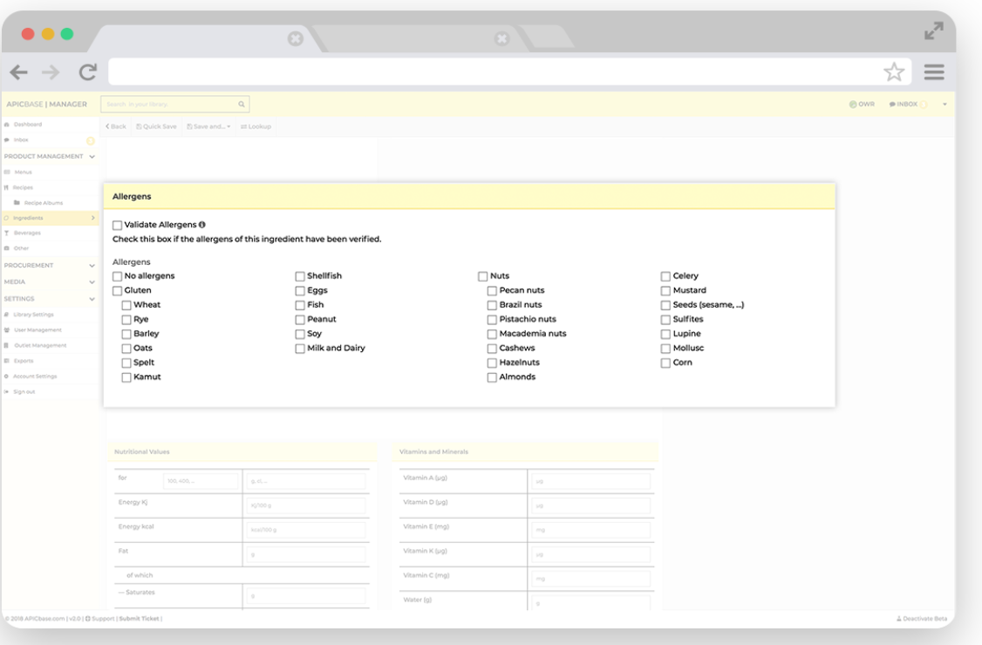Tick the Oats checkbox
Screen dimensions: 982x645
(x=126, y=348)
